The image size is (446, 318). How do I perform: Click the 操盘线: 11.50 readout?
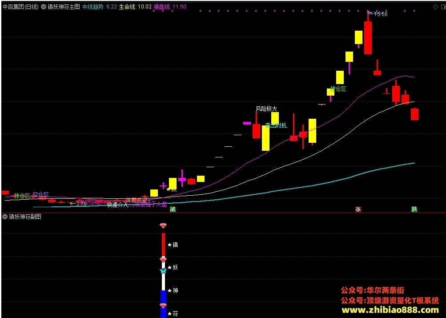(170, 7)
